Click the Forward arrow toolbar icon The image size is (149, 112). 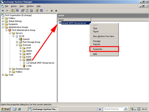7,11
